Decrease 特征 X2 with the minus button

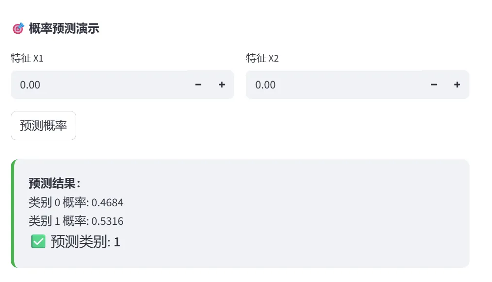pos(434,85)
